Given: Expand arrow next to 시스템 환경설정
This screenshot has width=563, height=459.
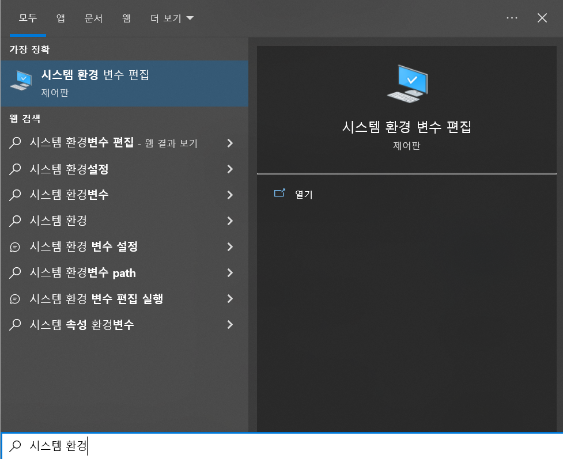Looking at the screenshot, I should [230, 169].
